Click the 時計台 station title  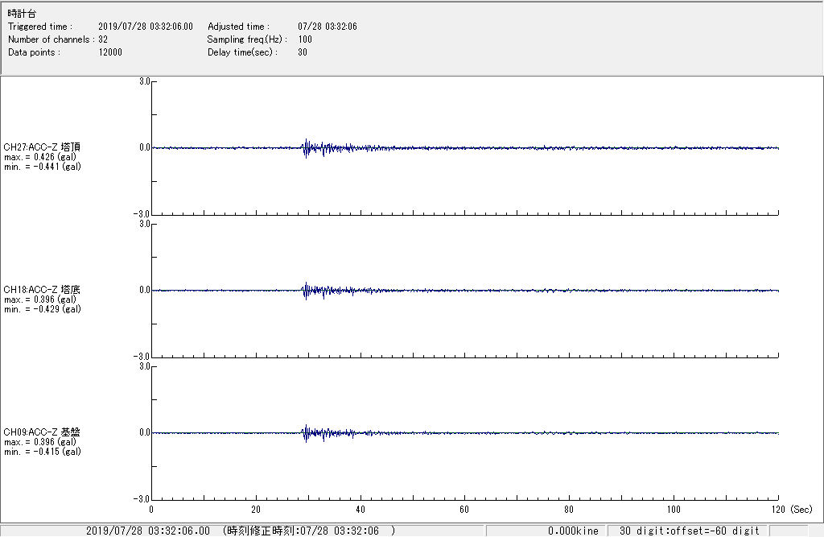[22, 14]
